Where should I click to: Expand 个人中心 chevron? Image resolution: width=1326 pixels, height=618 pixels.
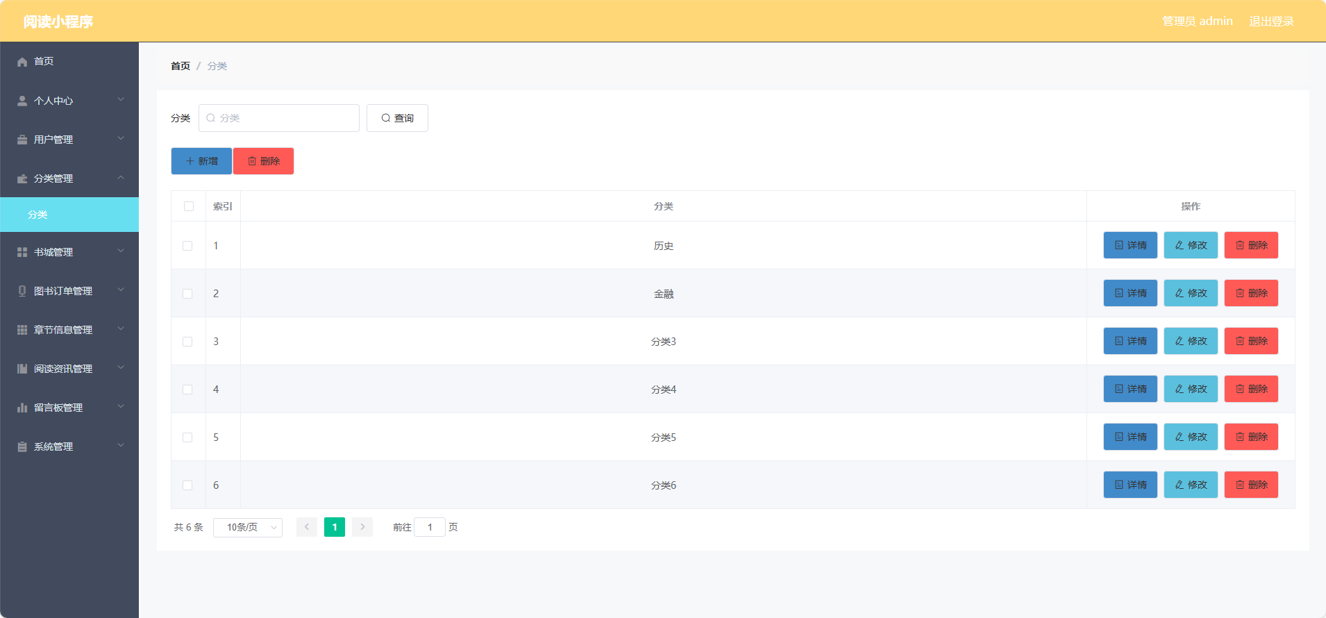coord(121,100)
